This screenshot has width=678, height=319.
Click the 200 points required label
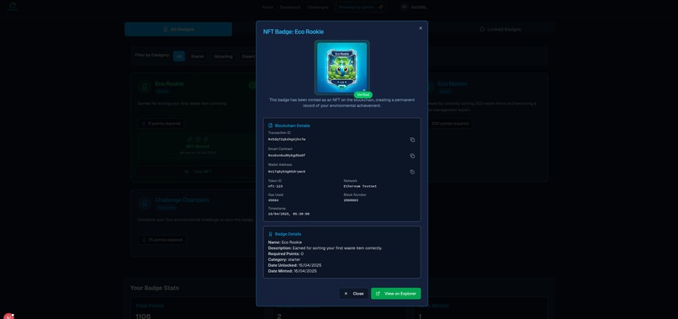pyautogui.click(x=450, y=124)
